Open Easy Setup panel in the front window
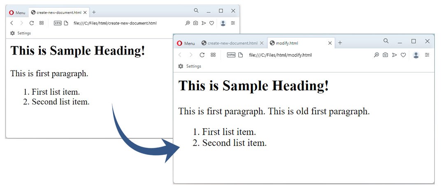 click(x=427, y=55)
